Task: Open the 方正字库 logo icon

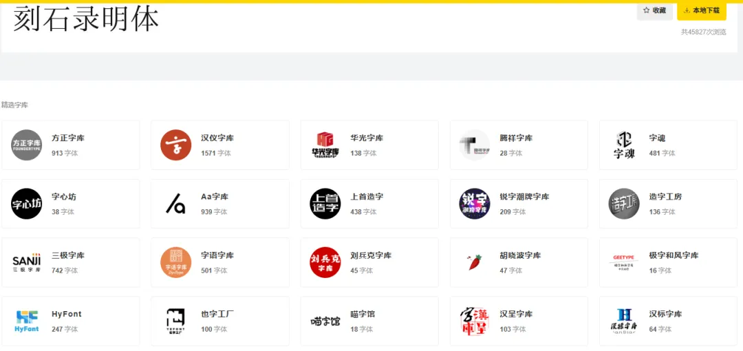Action: click(x=27, y=145)
